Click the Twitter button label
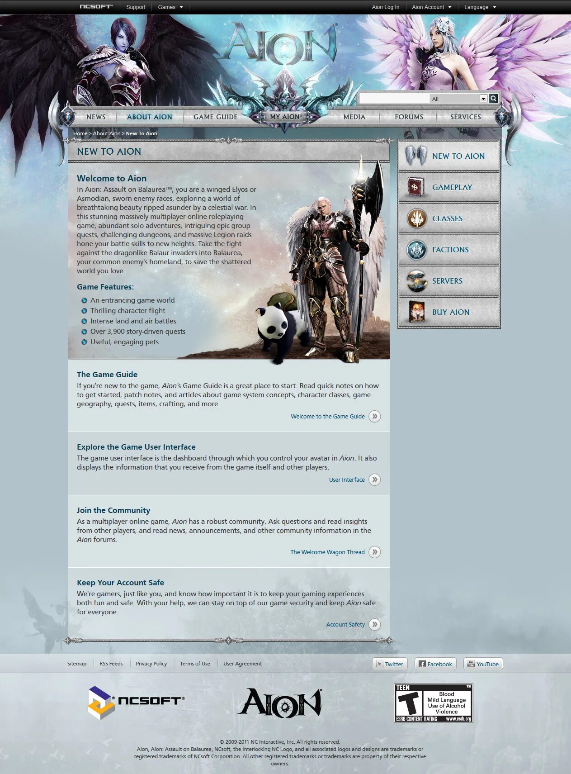This screenshot has width=571, height=774. (x=394, y=664)
